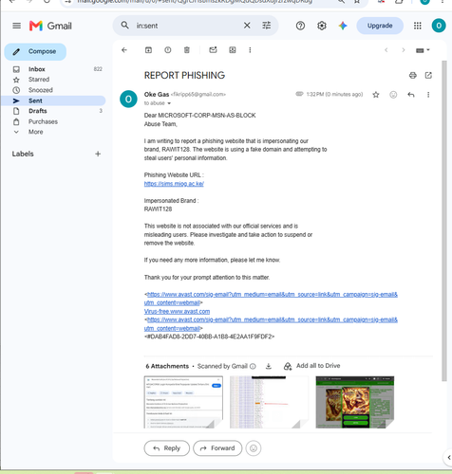452x474 pixels.
Task: Open the Settings gear icon
Action: click(x=322, y=26)
